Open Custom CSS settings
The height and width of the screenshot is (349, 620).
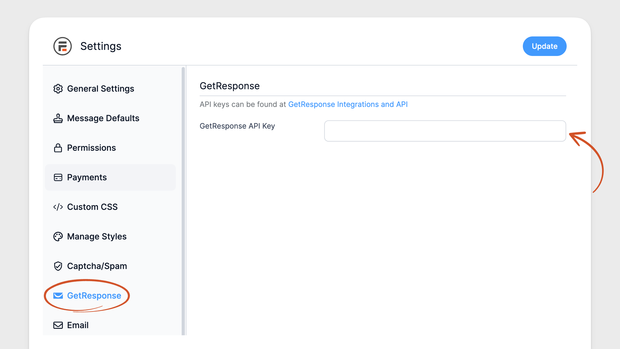tap(110, 207)
